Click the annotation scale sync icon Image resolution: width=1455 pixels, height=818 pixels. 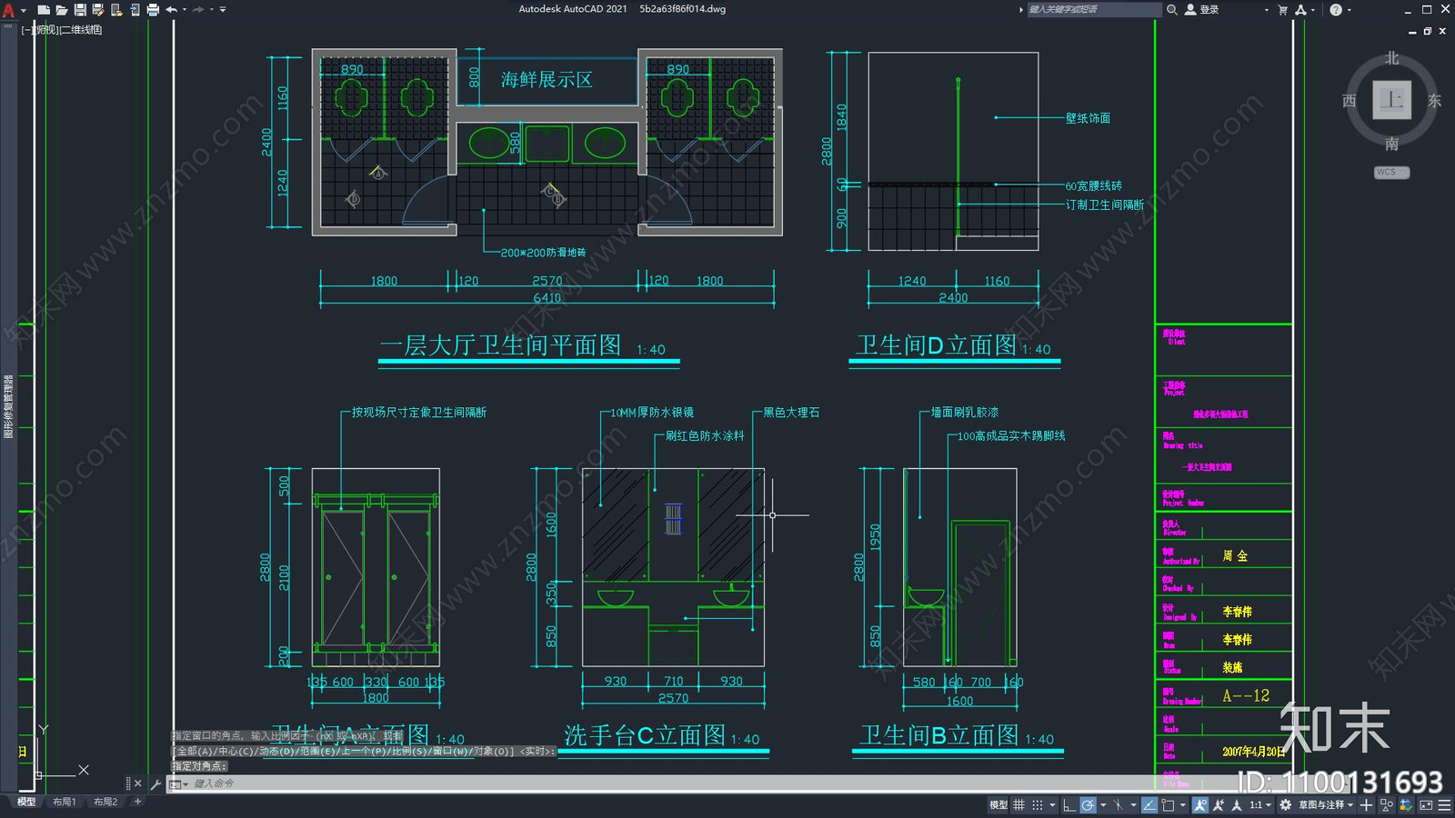[x=1237, y=805]
